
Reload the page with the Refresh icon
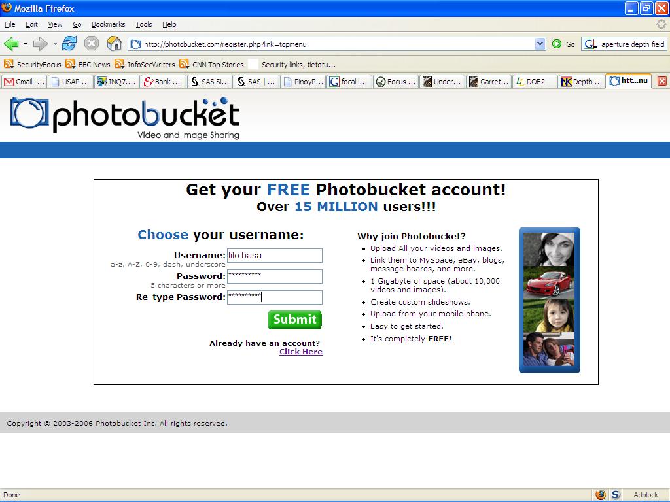tap(69, 44)
